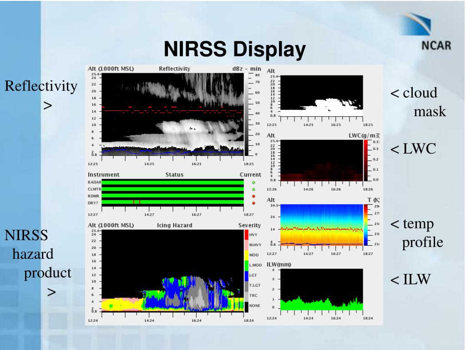Click the ILW(mm) green plot

click(x=322, y=289)
